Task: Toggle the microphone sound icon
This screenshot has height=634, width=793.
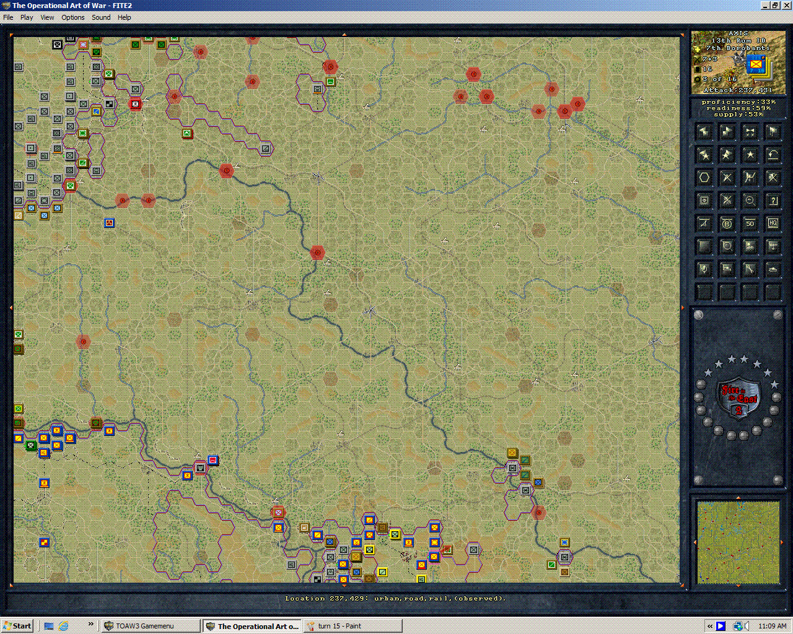Action: pyautogui.click(x=704, y=269)
